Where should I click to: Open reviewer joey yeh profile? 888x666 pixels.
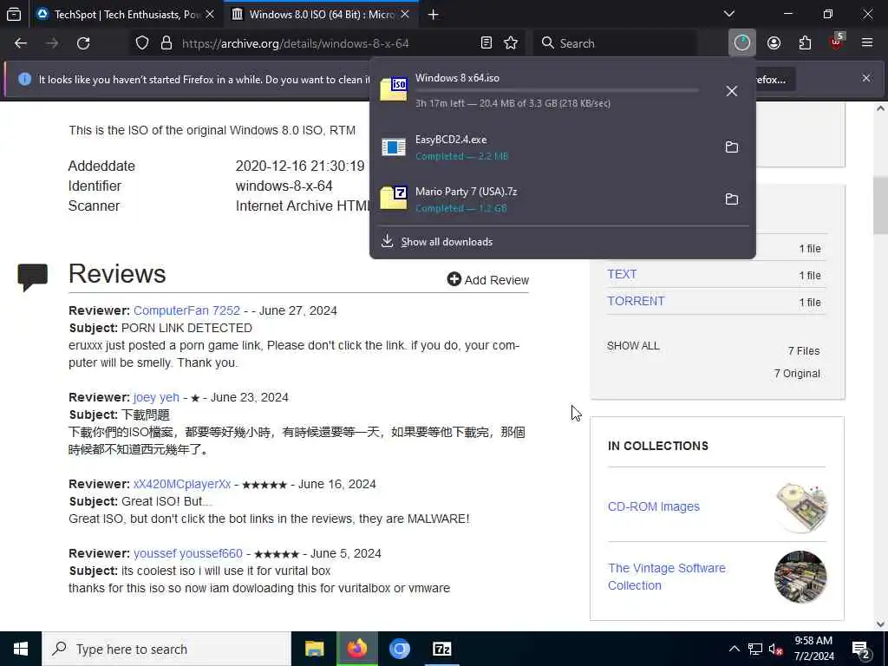tap(156, 397)
